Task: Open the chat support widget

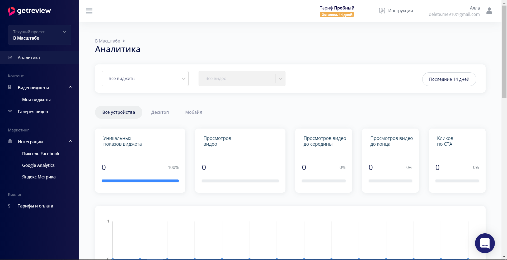Action: [x=485, y=243]
